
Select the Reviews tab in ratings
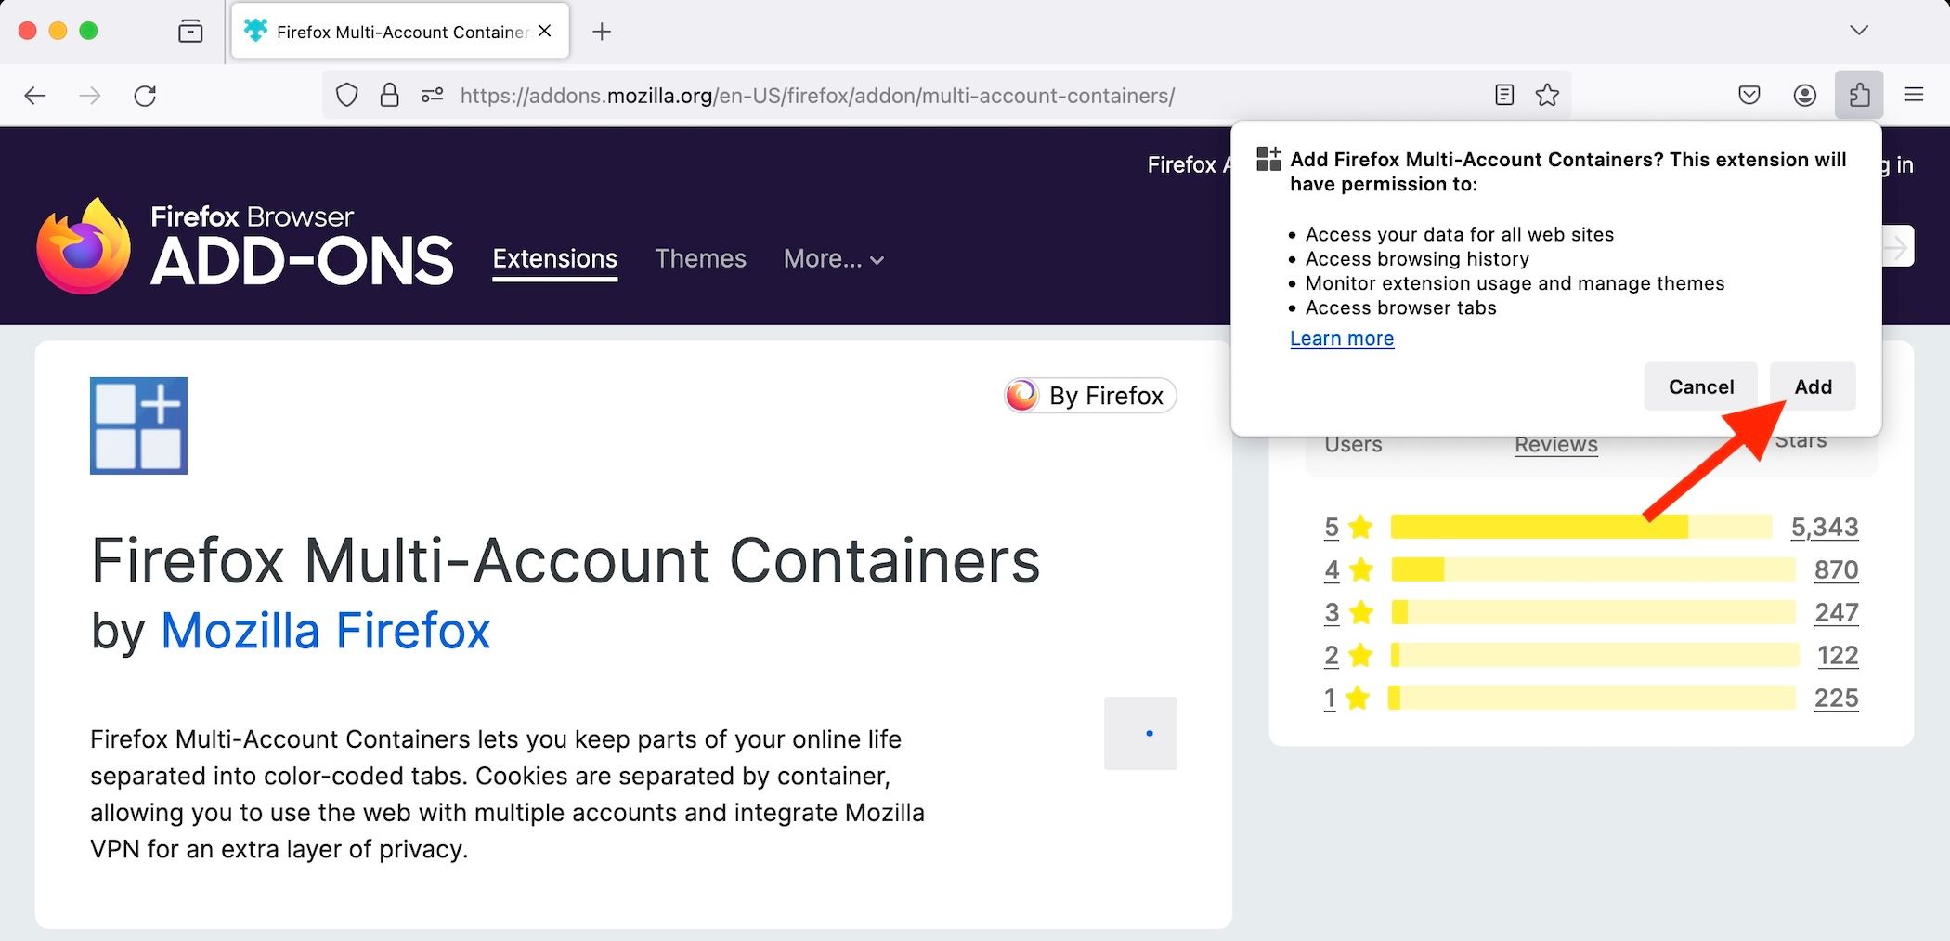1555,444
